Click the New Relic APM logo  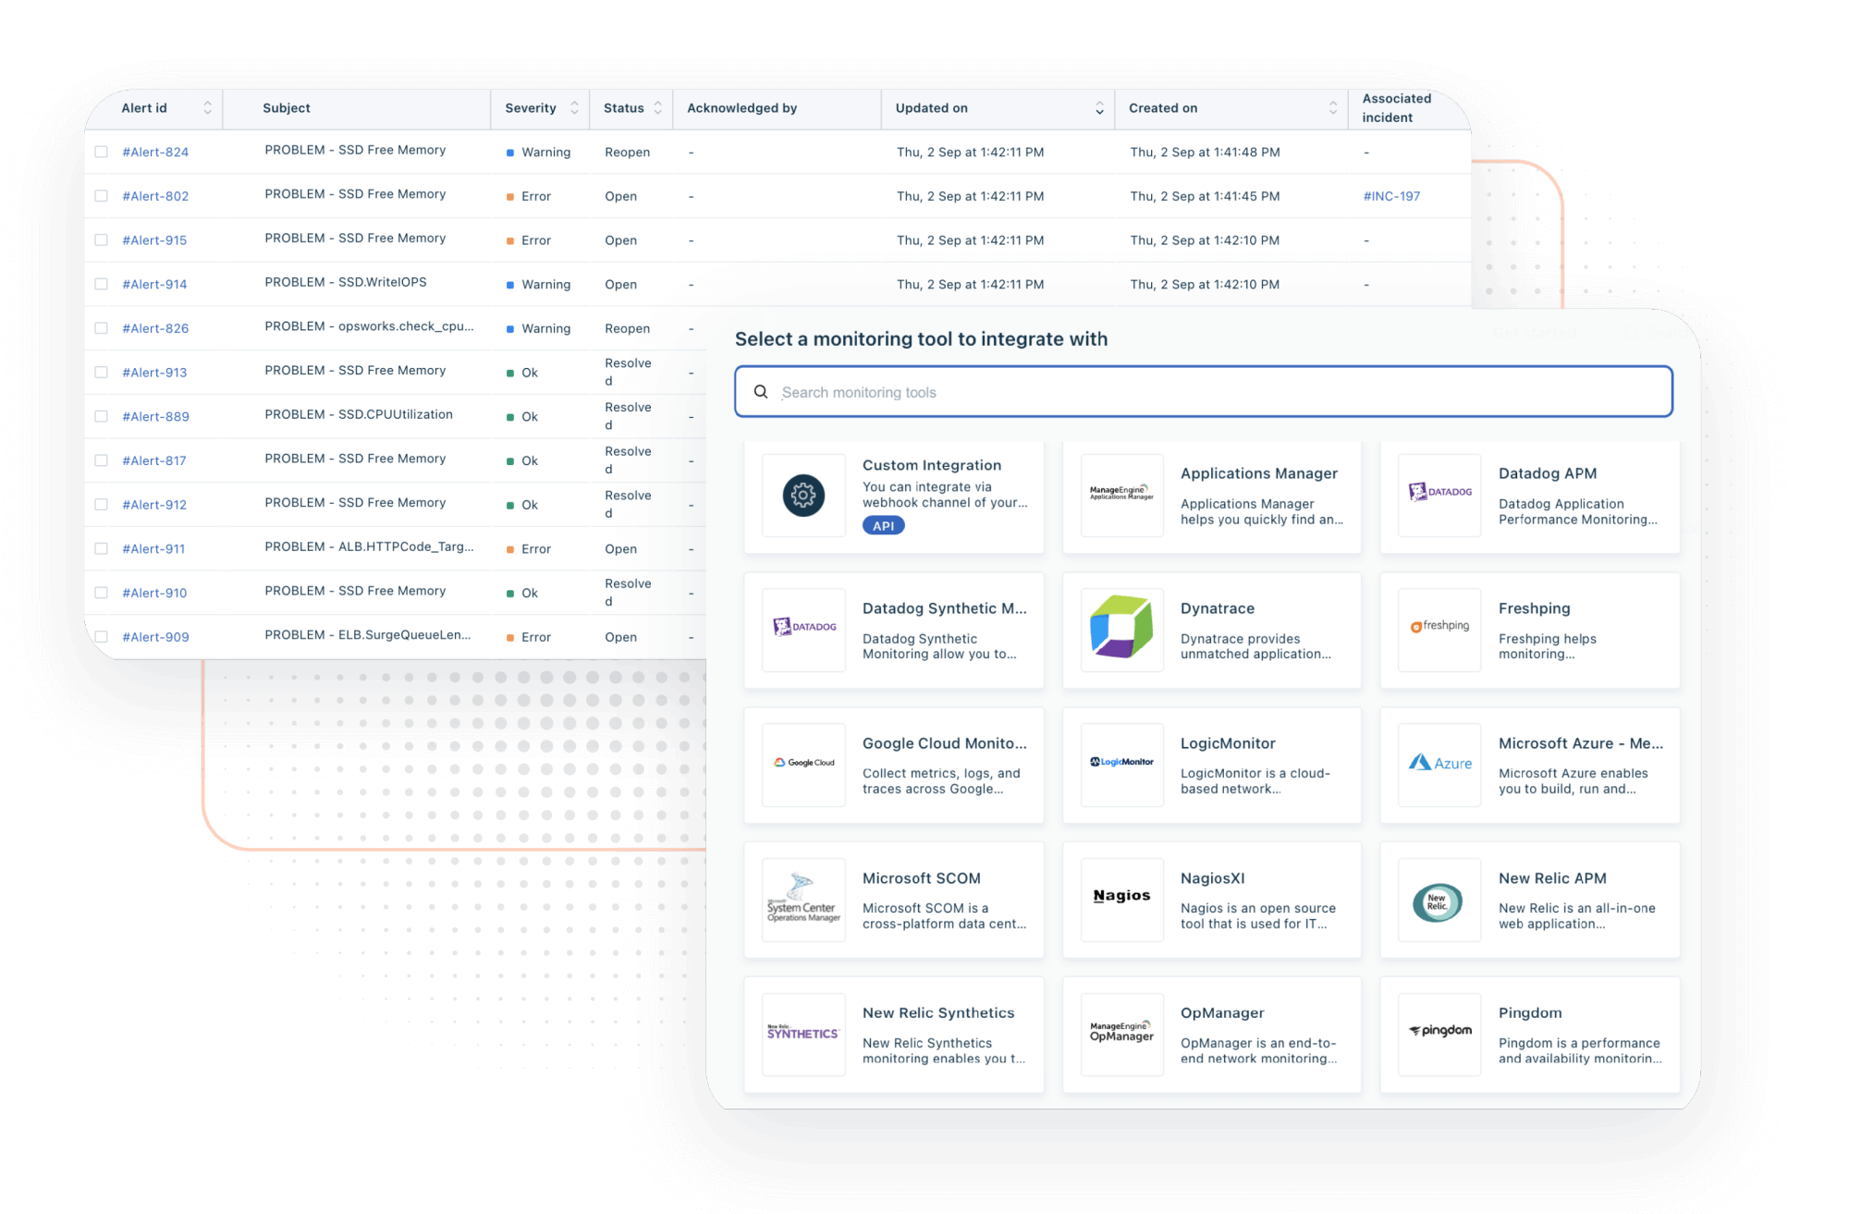click(1438, 902)
